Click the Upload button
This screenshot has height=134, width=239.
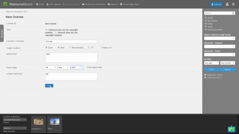[x=216, y=4]
